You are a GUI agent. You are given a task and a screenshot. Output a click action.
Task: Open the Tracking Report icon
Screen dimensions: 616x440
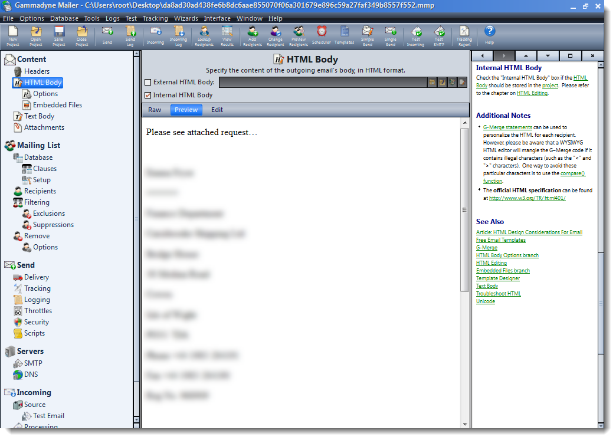(464, 36)
